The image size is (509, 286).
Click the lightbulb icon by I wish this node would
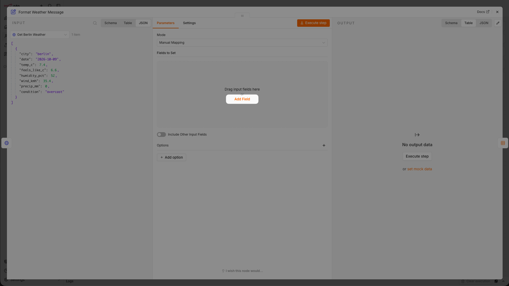223,271
